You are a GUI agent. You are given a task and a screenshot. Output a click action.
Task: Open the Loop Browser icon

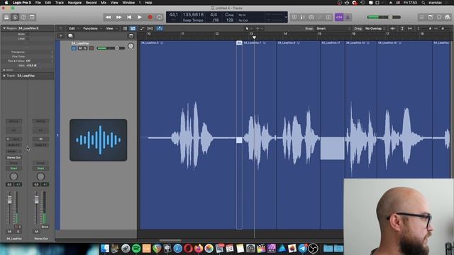(439, 17)
